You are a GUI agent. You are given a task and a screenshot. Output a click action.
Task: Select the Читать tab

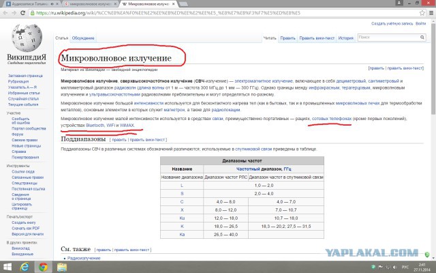(270, 38)
